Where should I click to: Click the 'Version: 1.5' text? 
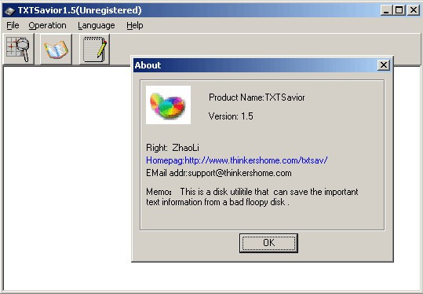pyautogui.click(x=231, y=116)
